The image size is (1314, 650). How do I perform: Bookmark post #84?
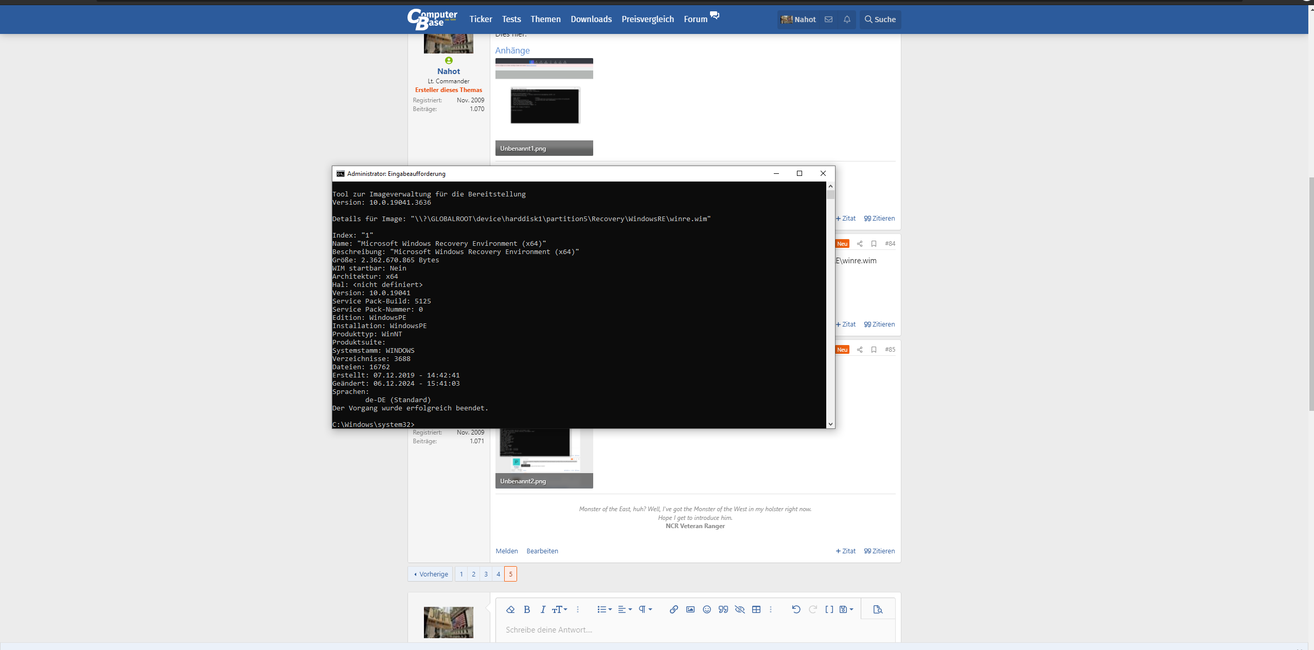coord(874,244)
